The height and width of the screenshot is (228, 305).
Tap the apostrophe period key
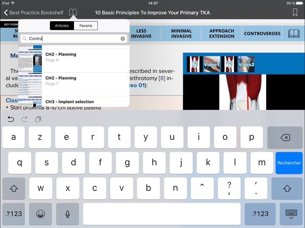click(256, 188)
